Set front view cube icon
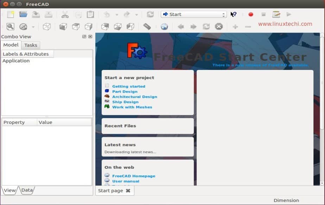 (63, 27)
